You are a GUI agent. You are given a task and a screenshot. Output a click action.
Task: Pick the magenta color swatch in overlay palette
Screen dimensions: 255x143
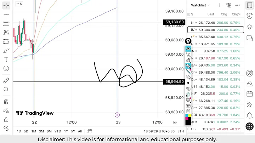tap(187, 119)
